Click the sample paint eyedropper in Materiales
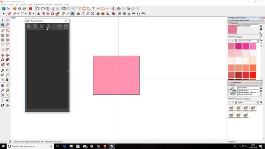The image size is (265, 149). click(261, 36)
